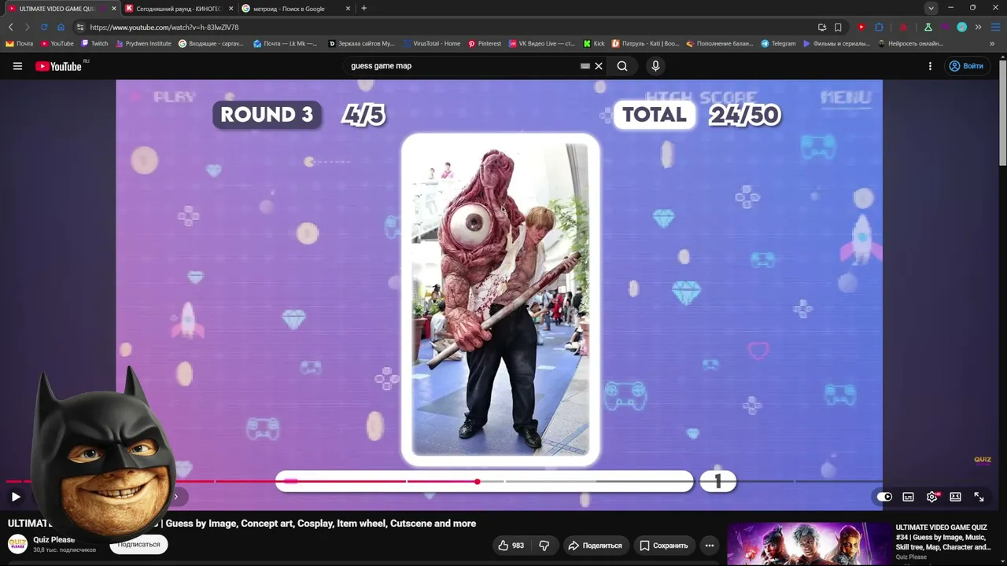
Task: Close the ULTIMATE VIDEO GAME QUIZ tab
Action: coord(114,9)
